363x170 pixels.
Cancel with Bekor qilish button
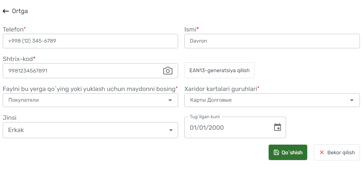click(336, 152)
